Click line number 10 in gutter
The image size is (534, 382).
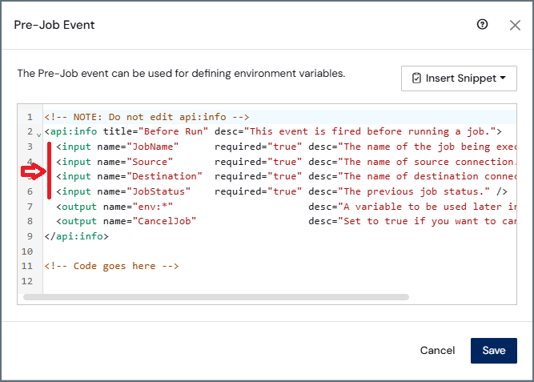tap(27, 251)
